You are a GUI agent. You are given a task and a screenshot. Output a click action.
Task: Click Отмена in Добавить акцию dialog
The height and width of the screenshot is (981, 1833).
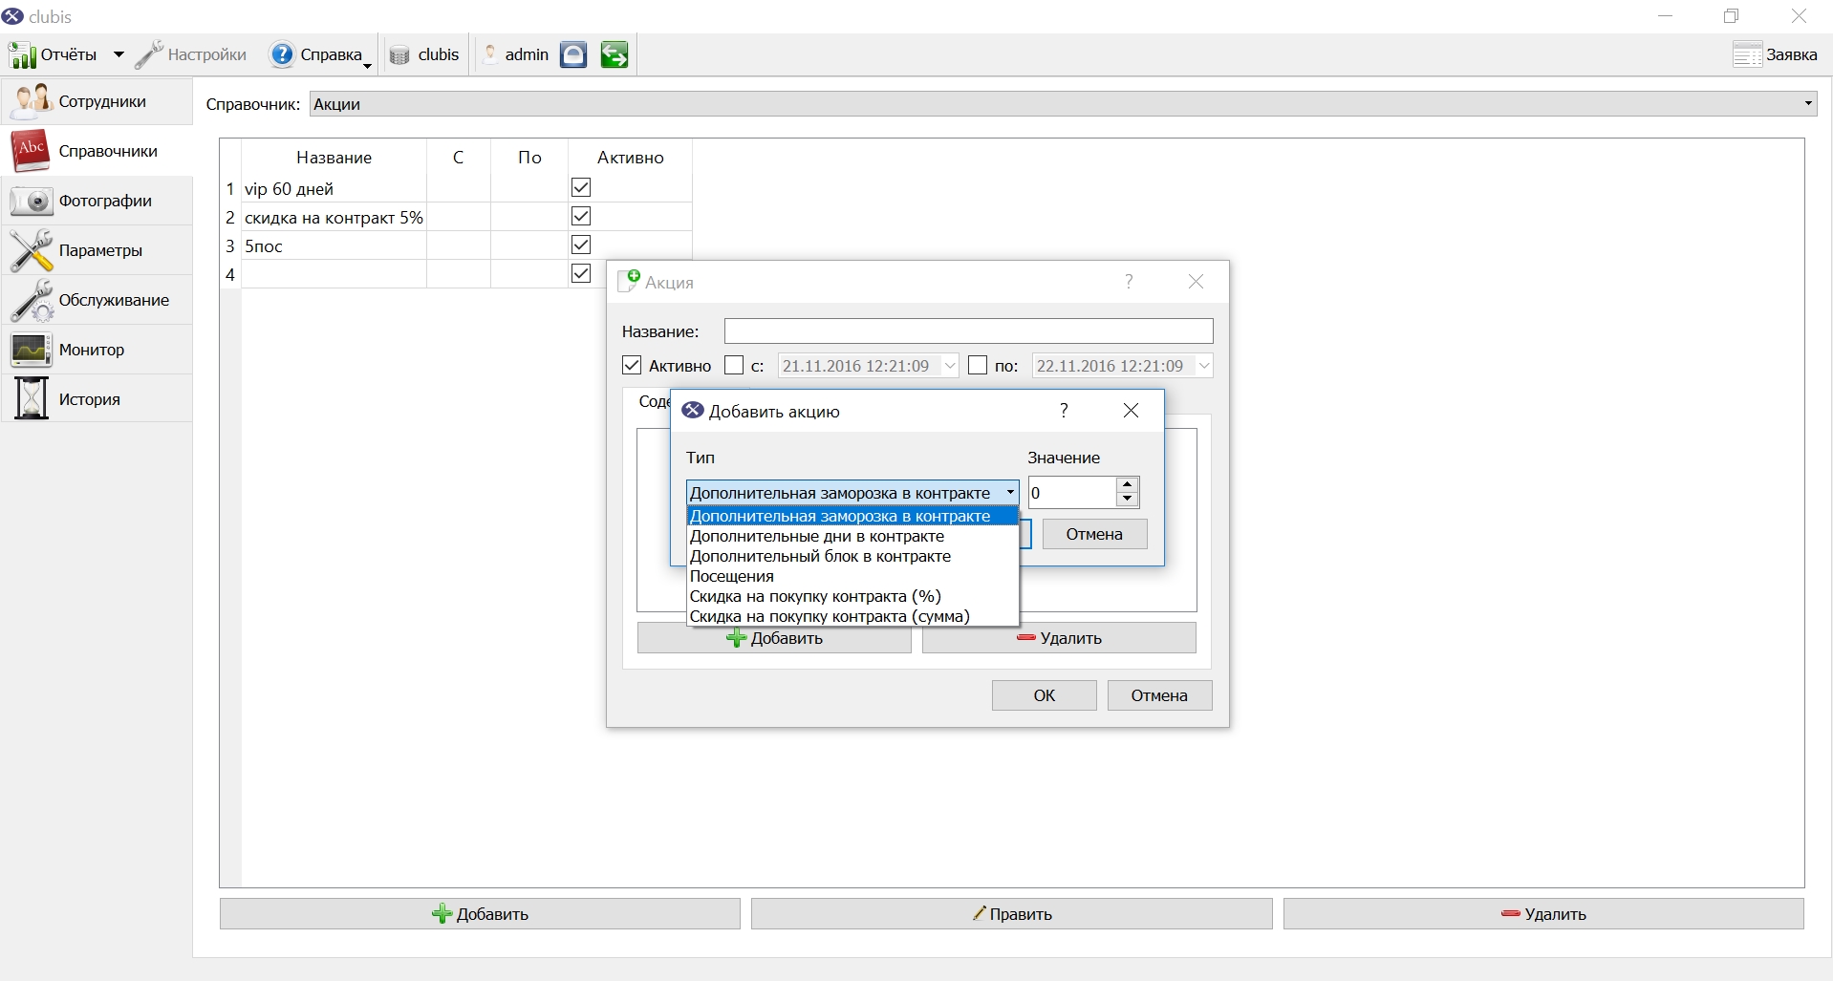[x=1094, y=534]
